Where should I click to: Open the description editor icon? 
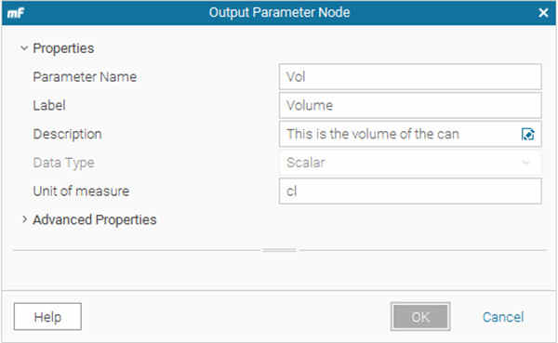[x=527, y=135]
